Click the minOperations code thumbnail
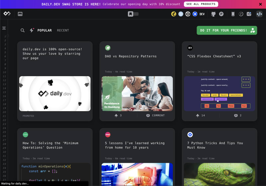This screenshot has height=186, width=266. point(55,174)
